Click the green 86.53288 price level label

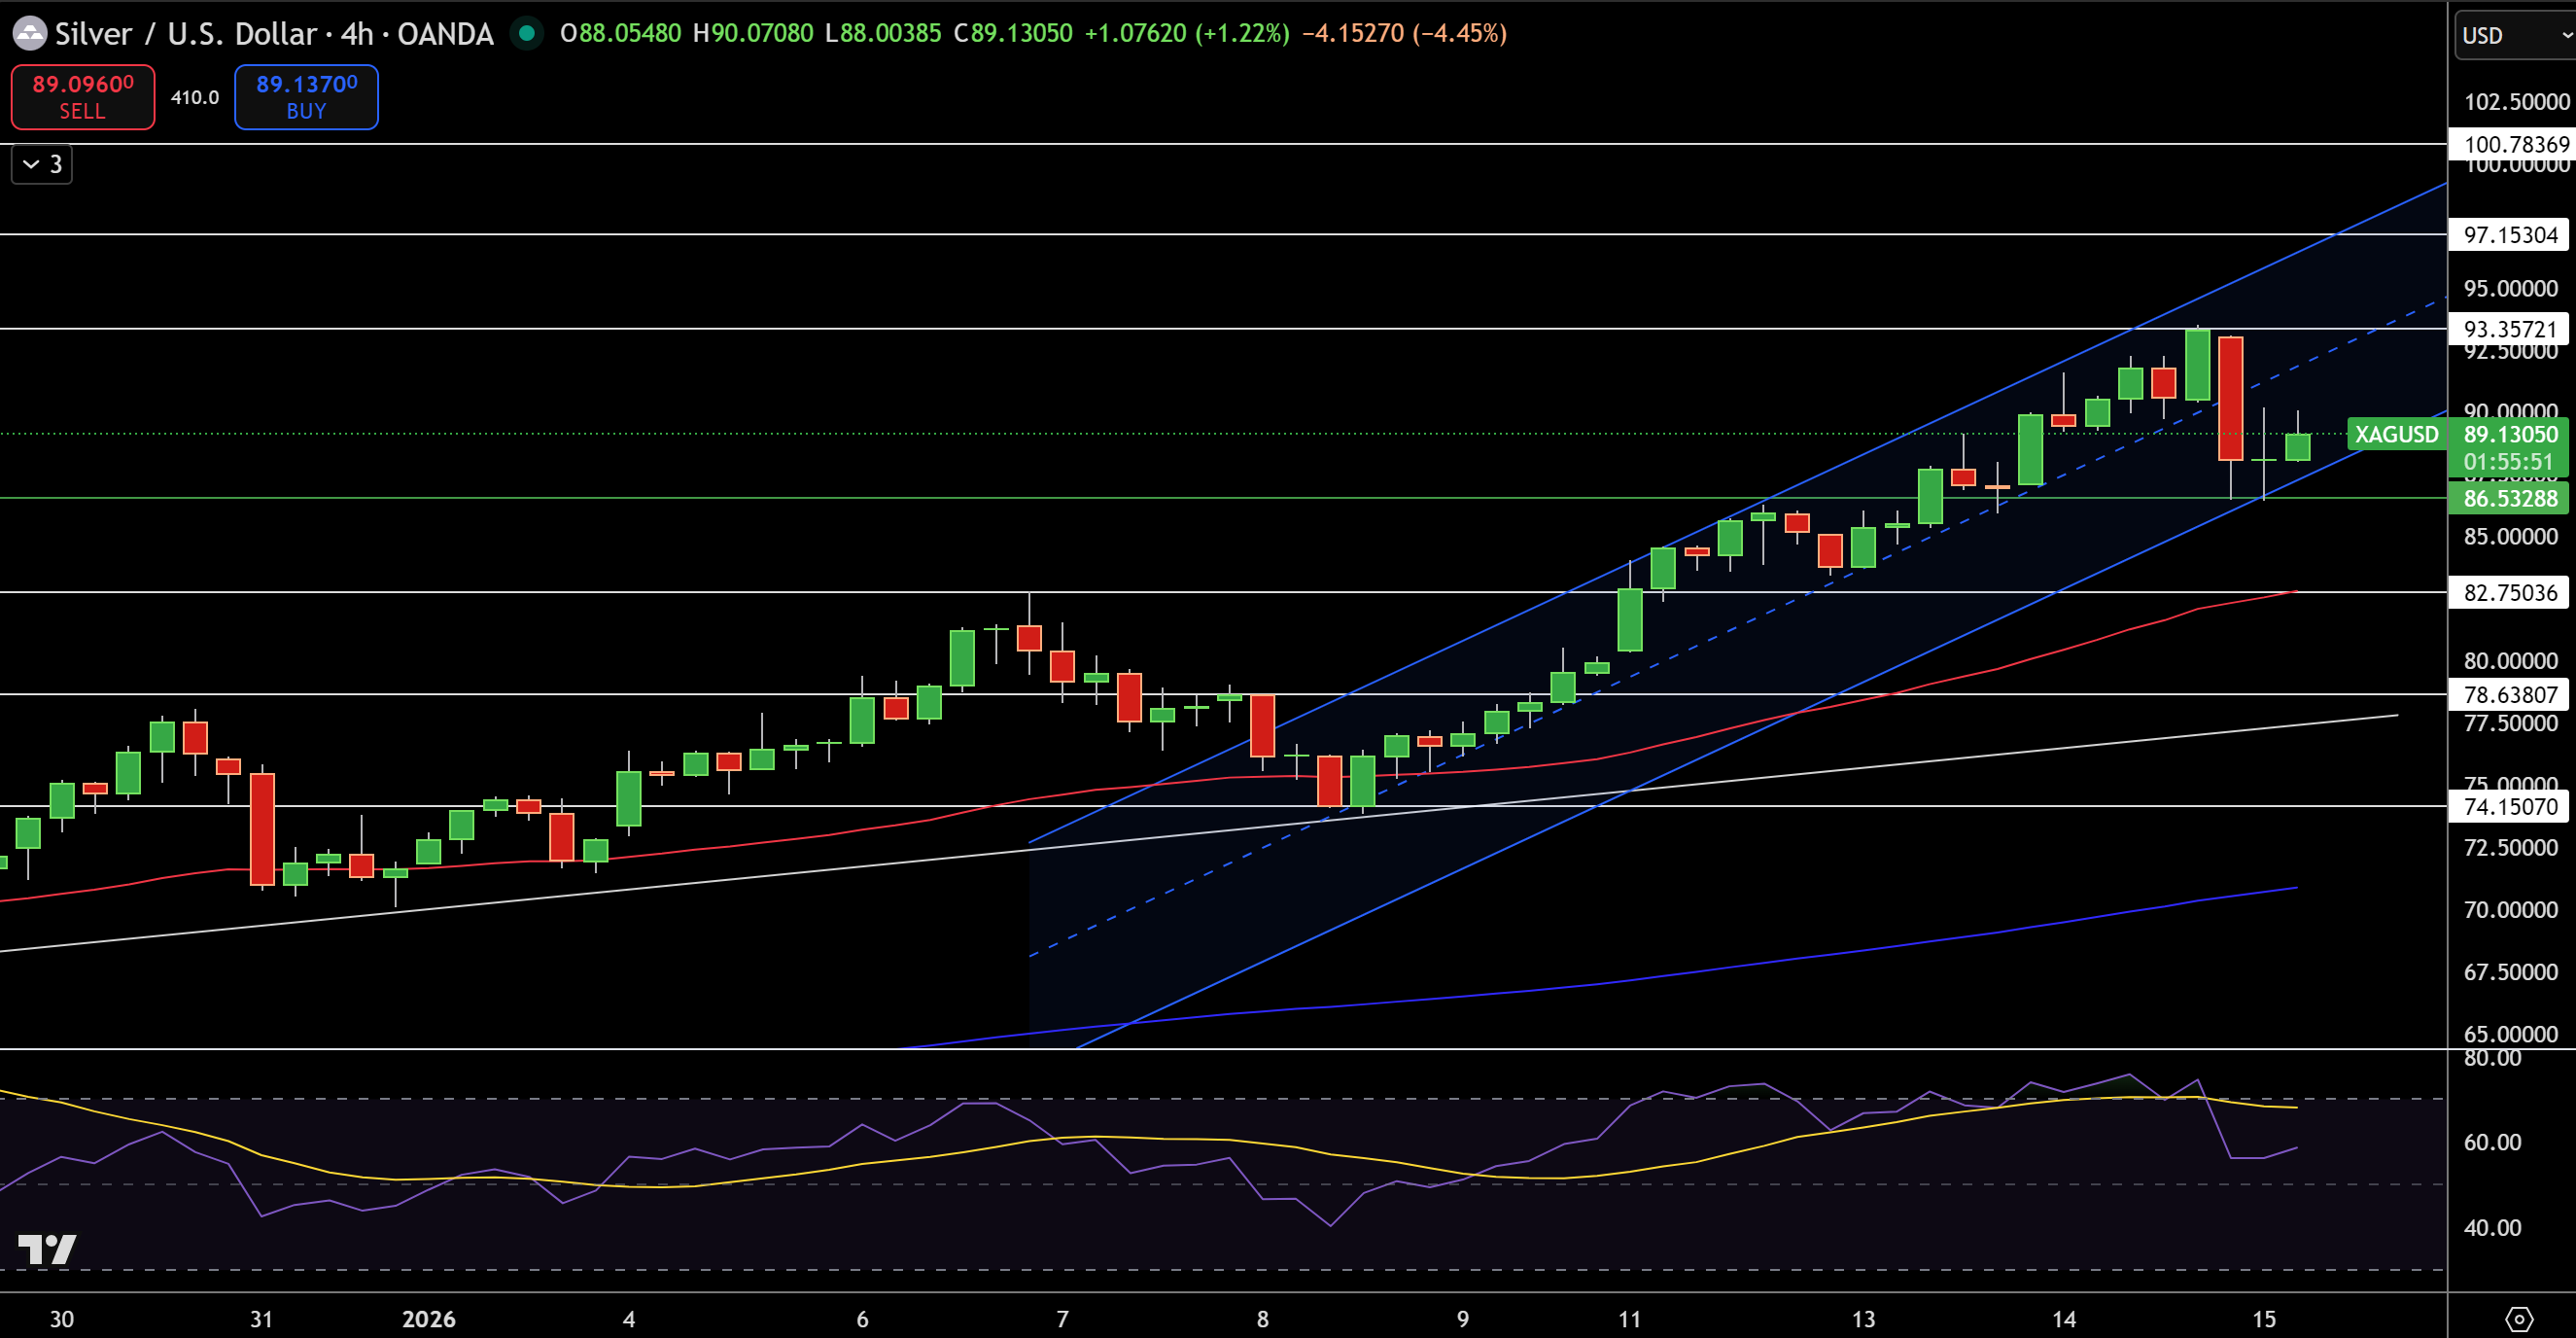click(x=2509, y=498)
